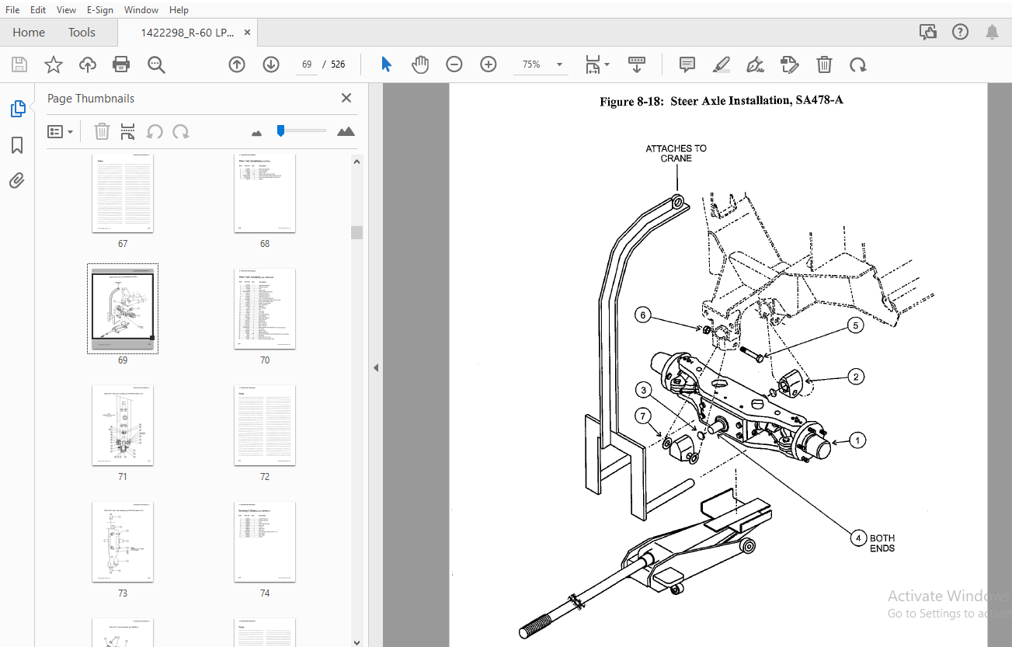Rotate page view clockwise
This screenshot has height=647, width=1012.
click(x=857, y=64)
